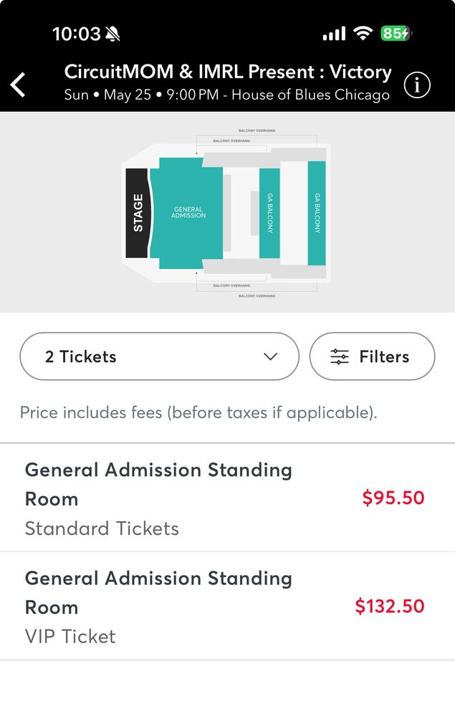Image resolution: width=455 pixels, height=717 pixels.
Task: Select VIP Ticket General Admission listing
Action: (158, 607)
